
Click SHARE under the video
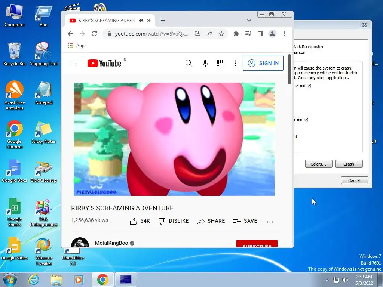[x=211, y=221]
